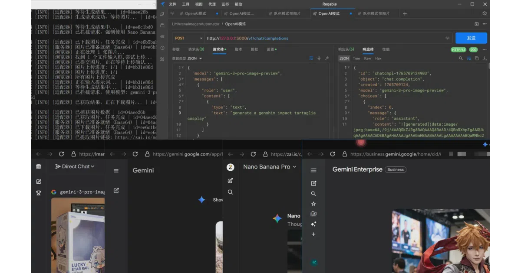521x273 pixels.
Task: Switch the response view to Raw
Action: (x=367, y=58)
